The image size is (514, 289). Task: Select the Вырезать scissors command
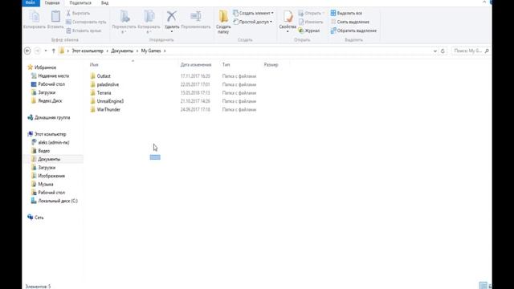[x=78, y=13]
